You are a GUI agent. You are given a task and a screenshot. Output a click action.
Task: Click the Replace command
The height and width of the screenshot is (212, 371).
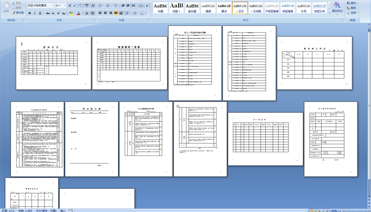352,8
